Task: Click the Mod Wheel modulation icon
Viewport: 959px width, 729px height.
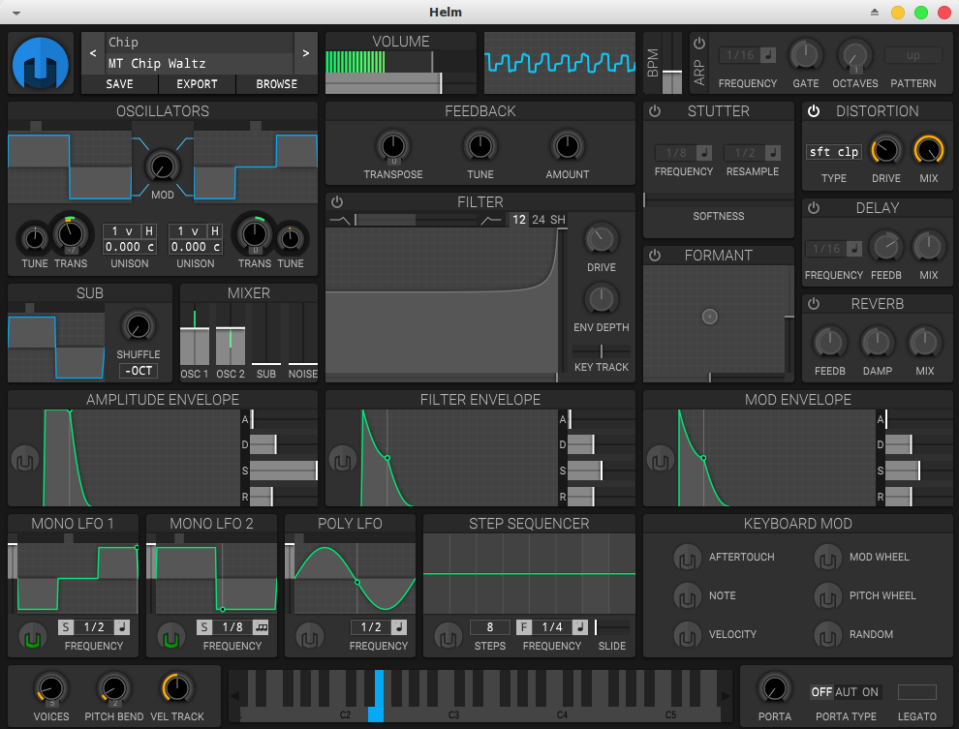Action: (x=827, y=558)
